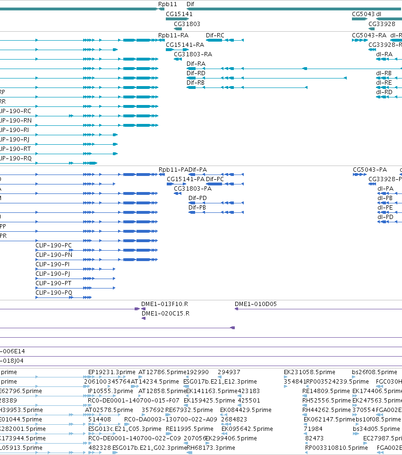402x455 pixels.
Task: Select the dl-RD transcript label
Action: [x=385, y=92]
